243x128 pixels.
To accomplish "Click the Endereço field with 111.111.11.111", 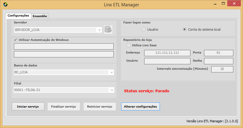I will [167, 53].
